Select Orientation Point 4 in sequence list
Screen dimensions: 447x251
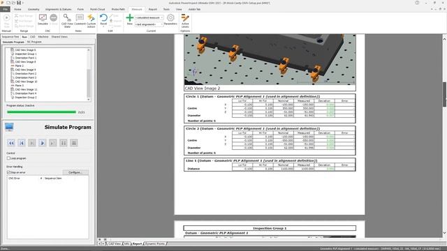[x=26, y=93]
